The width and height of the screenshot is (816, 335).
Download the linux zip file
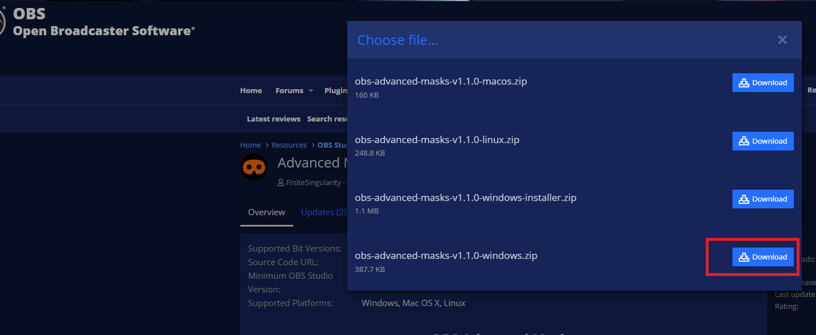coord(763,141)
